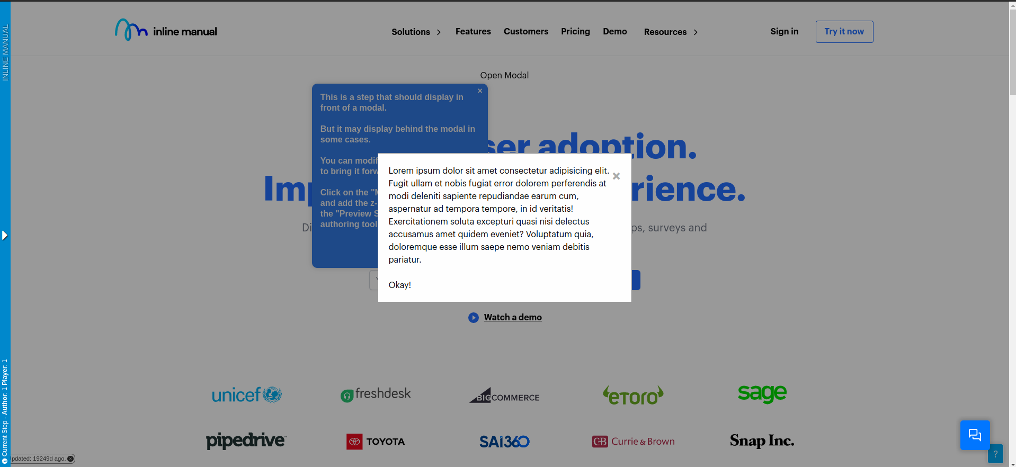Open the Features menu item
Screen dimensions: 1016x467
[473, 32]
